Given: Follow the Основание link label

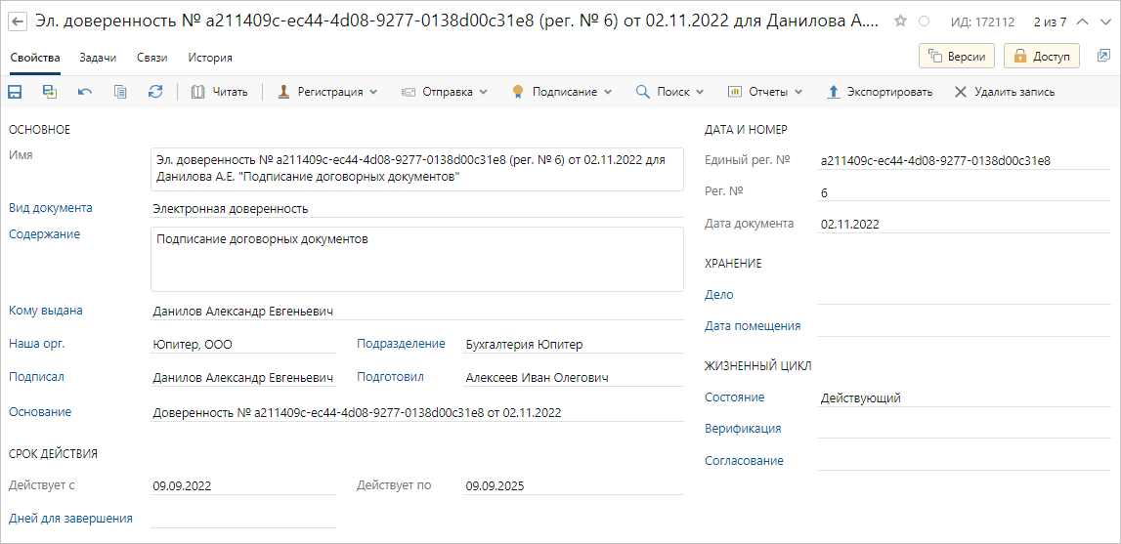Looking at the screenshot, I should tap(40, 412).
